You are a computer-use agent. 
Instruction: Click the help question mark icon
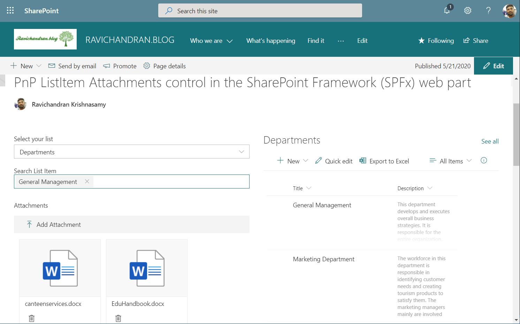tap(488, 11)
